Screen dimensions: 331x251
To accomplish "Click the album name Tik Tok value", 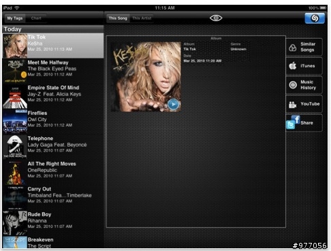I will 189,49.
